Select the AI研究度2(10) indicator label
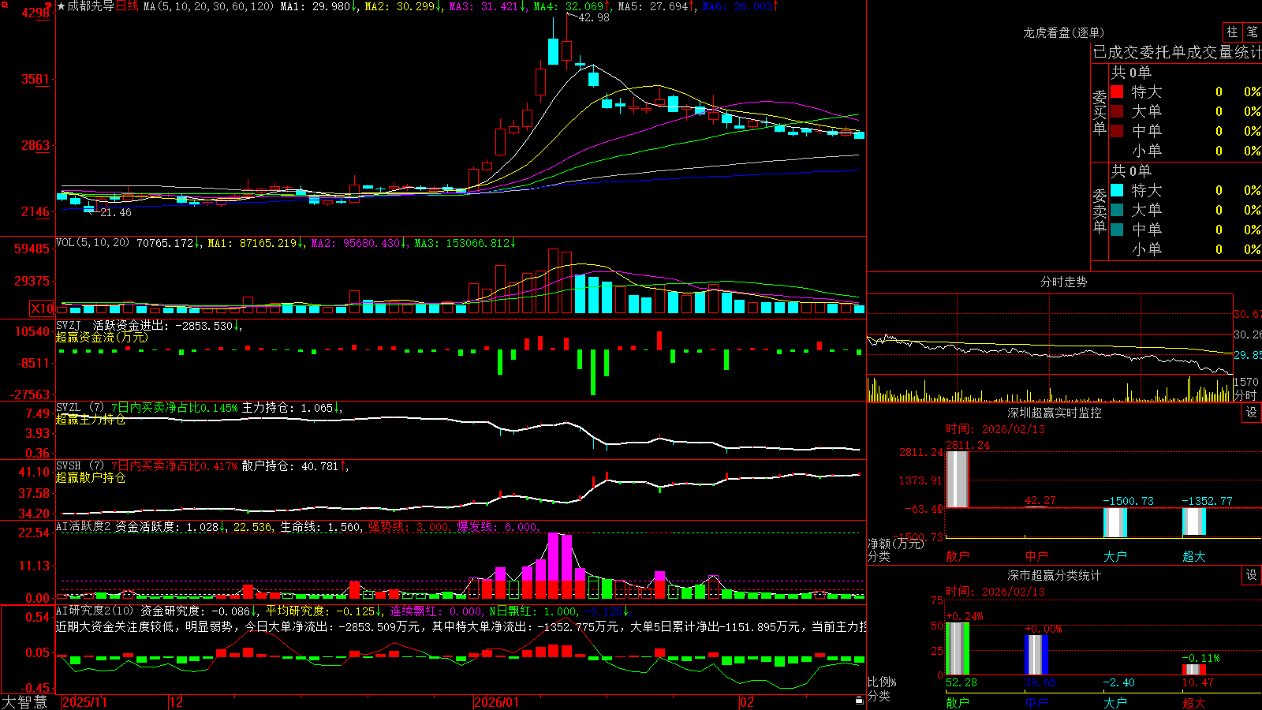This screenshot has width=1262, height=710. pos(95,611)
